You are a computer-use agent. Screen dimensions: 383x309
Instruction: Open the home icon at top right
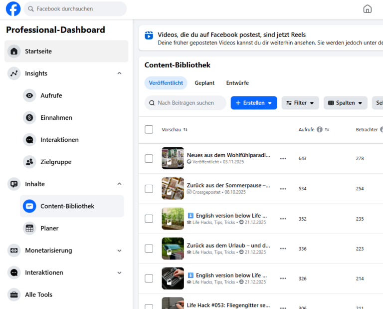coord(367,9)
